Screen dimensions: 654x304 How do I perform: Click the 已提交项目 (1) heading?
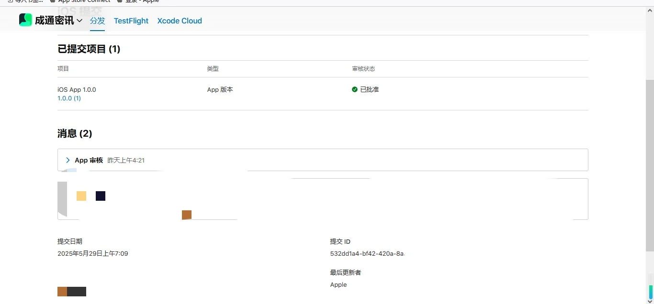pos(89,49)
